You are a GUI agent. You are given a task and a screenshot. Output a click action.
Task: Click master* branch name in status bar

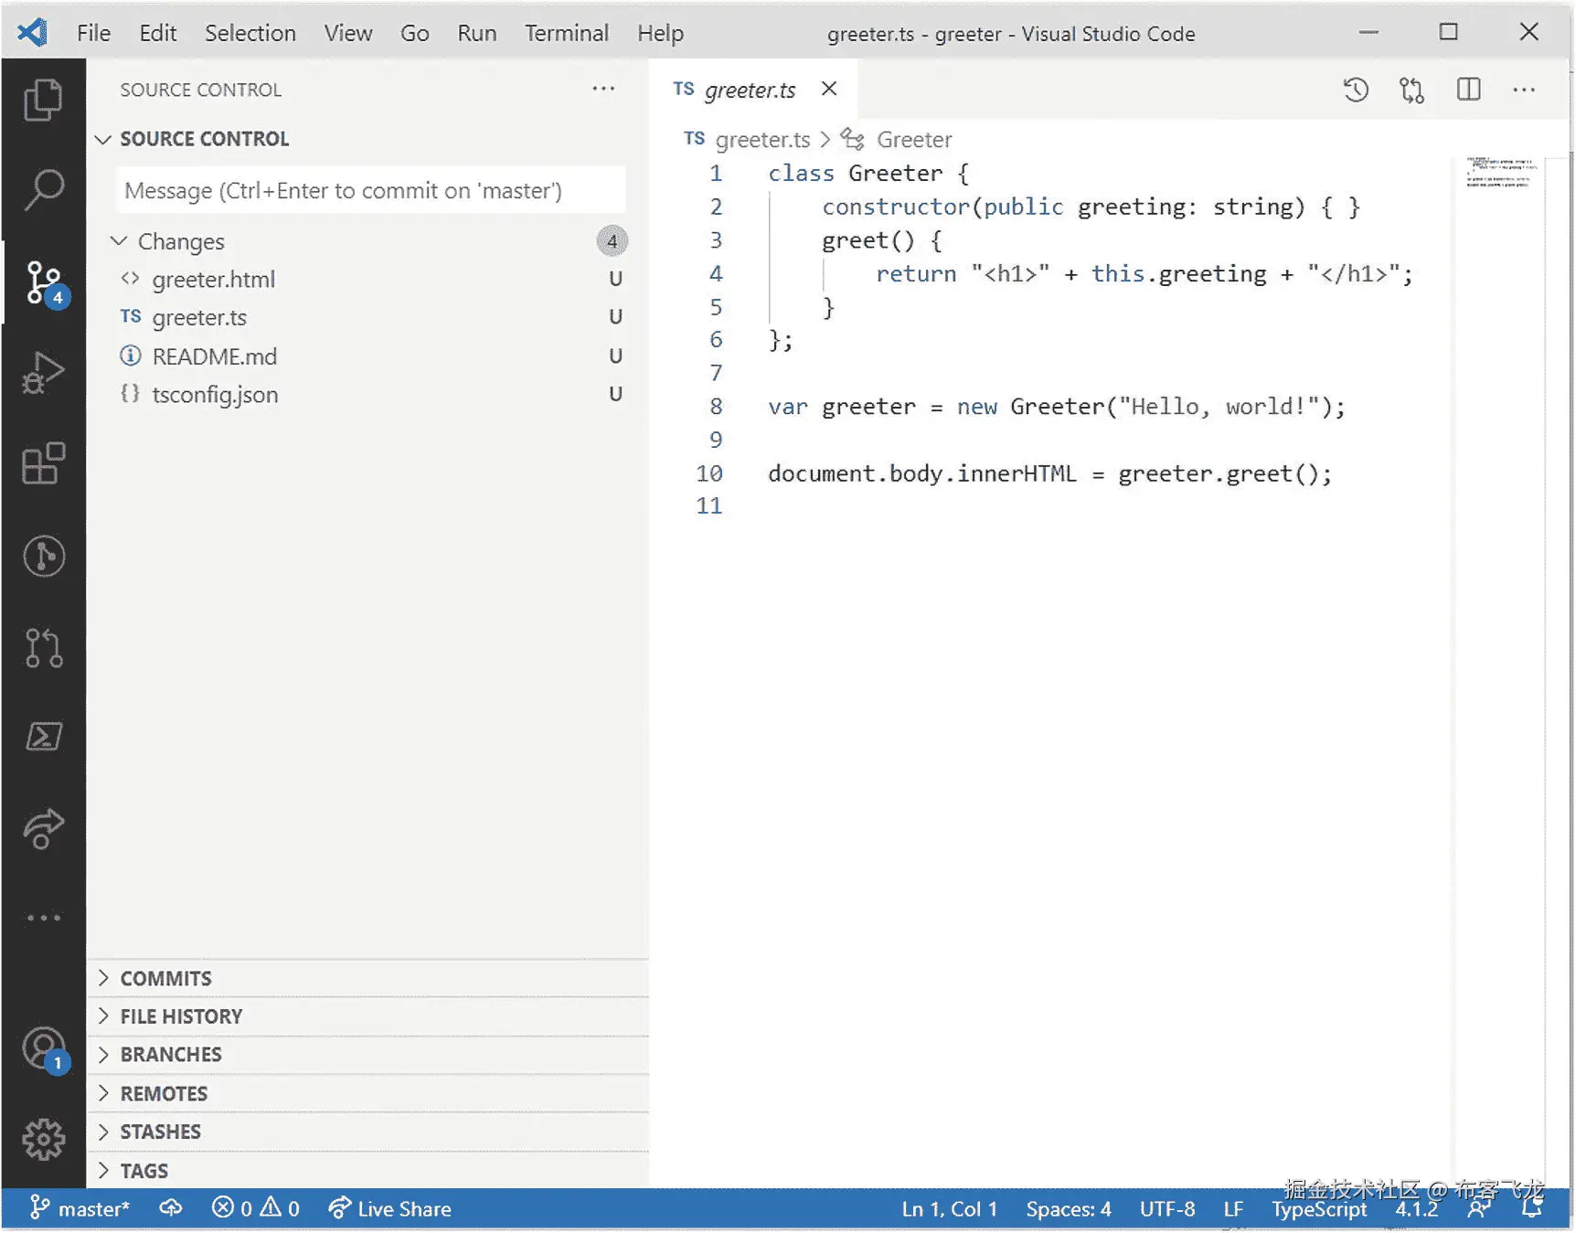(91, 1208)
